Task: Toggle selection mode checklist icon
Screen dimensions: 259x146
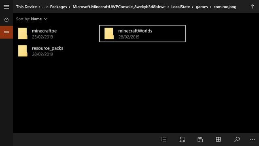Action: 163,140
